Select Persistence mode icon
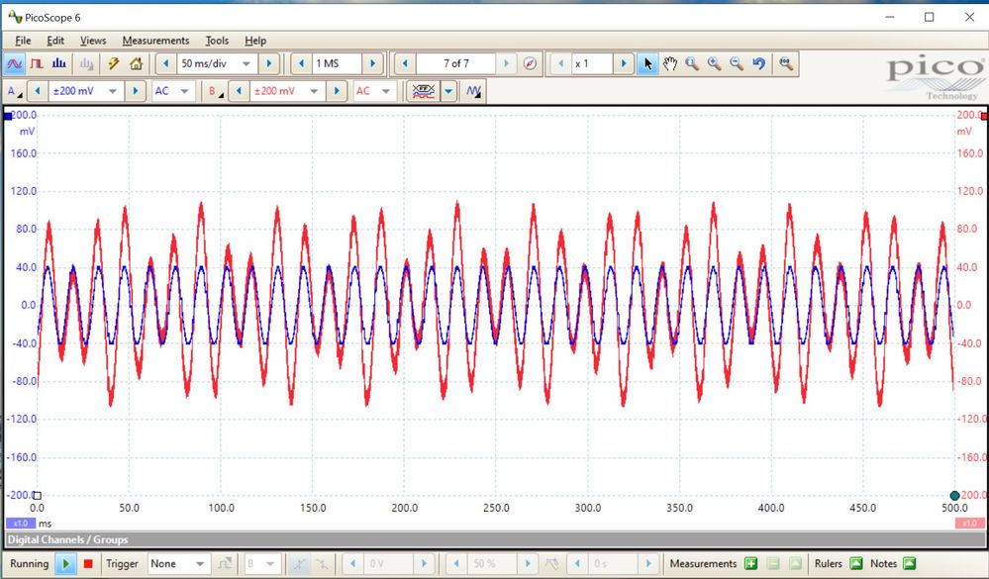989x579 pixels. pyautogui.click(x=37, y=63)
